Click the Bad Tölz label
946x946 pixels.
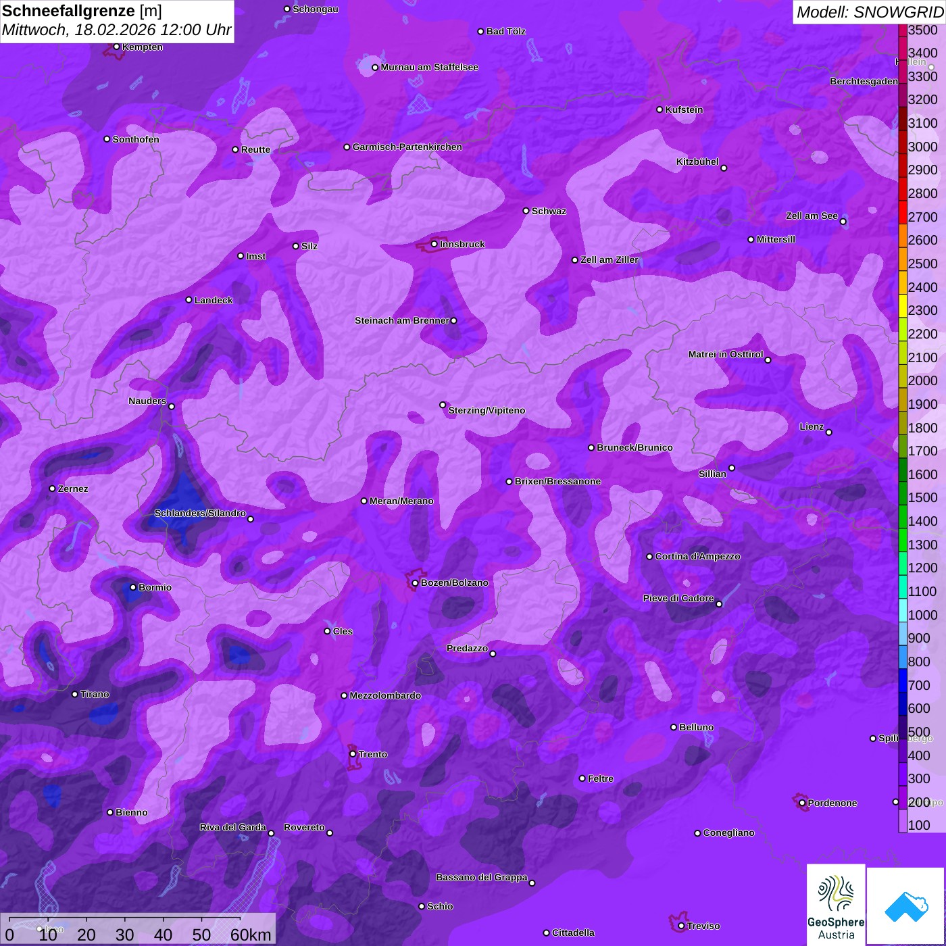click(506, 31)
